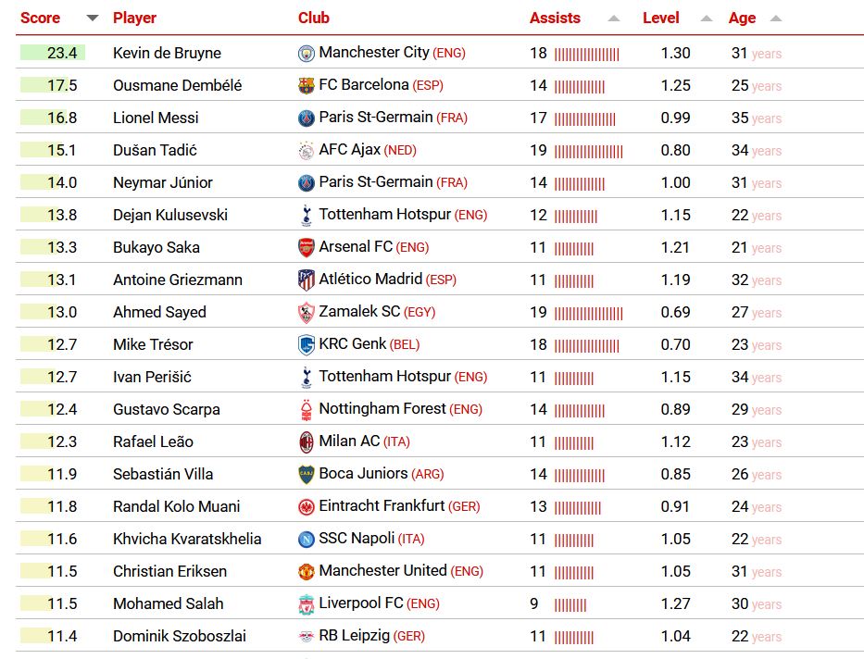Sort the table by Age arrow

pyautogui.click(x=776, y=19)
